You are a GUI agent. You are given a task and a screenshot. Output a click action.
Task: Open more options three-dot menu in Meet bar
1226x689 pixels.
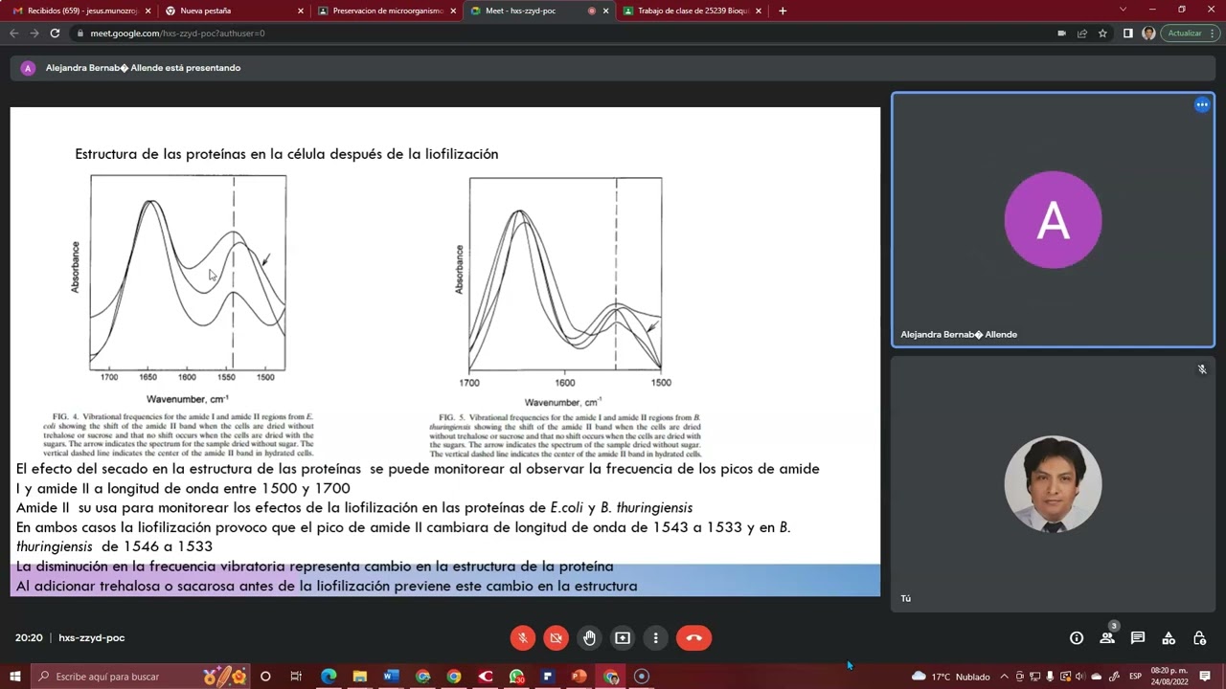[655, 637]
